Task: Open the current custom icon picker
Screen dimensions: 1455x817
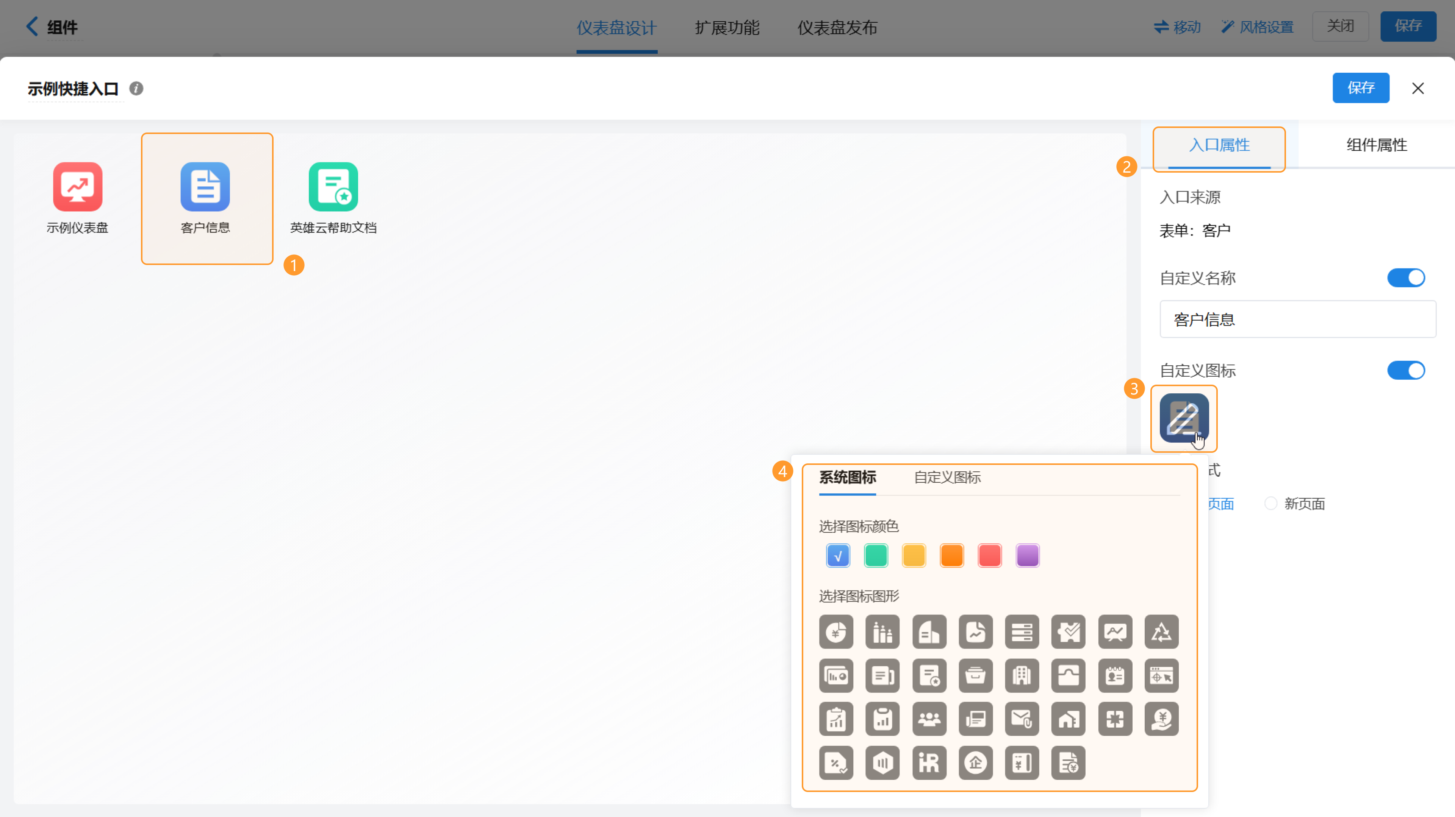Action: point(1184,418)
